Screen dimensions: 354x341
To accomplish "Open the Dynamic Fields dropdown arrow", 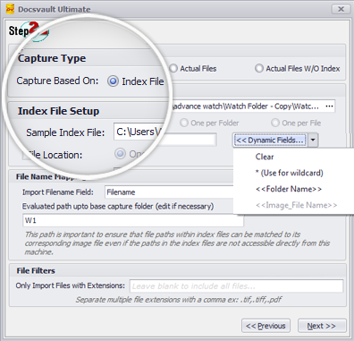I will tap(313, 141).
